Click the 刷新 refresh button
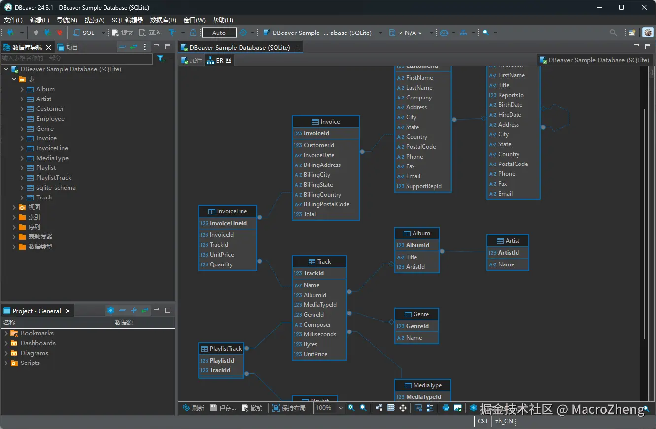 [x=193, y=408]
